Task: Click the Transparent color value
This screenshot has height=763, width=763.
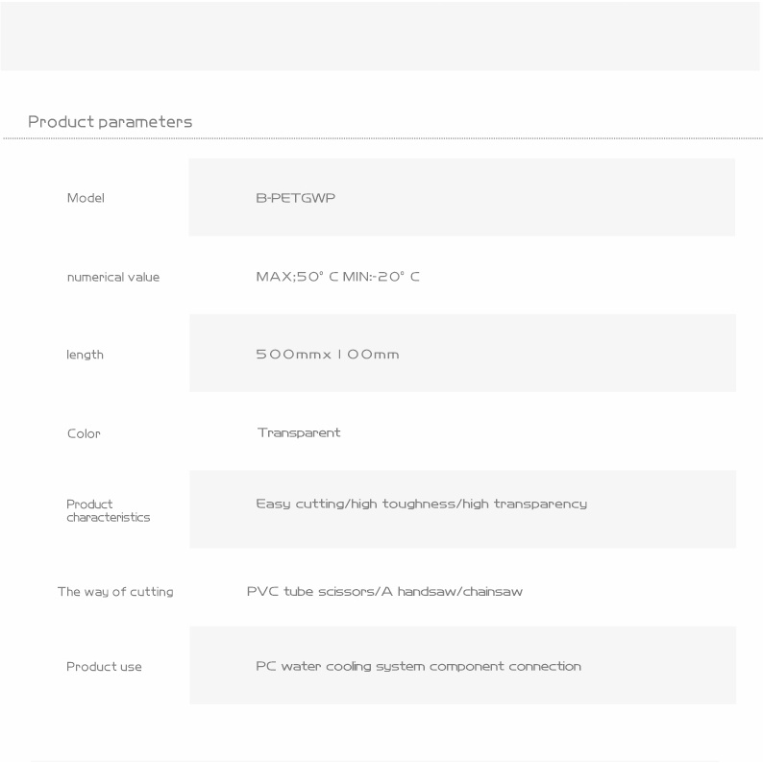Action: (x=298, y=432)
